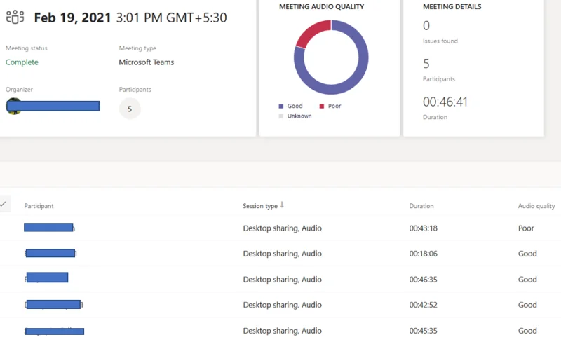
Task: Click the duration value 00:18:06
Action: click(x=424, y=254)
